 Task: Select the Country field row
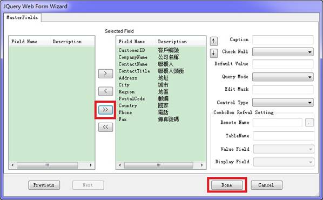pos(161,105)
